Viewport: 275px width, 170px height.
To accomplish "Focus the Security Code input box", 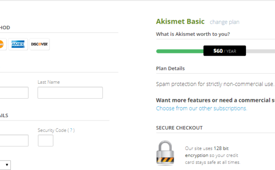I will pos(46,140).
